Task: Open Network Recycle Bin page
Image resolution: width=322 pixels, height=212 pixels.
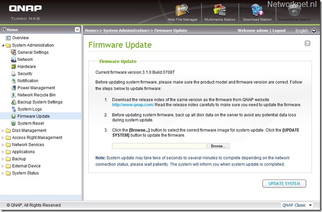Action: point(36,95)
